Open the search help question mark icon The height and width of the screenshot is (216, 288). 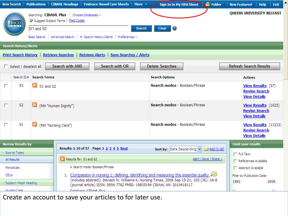[174, 28]
